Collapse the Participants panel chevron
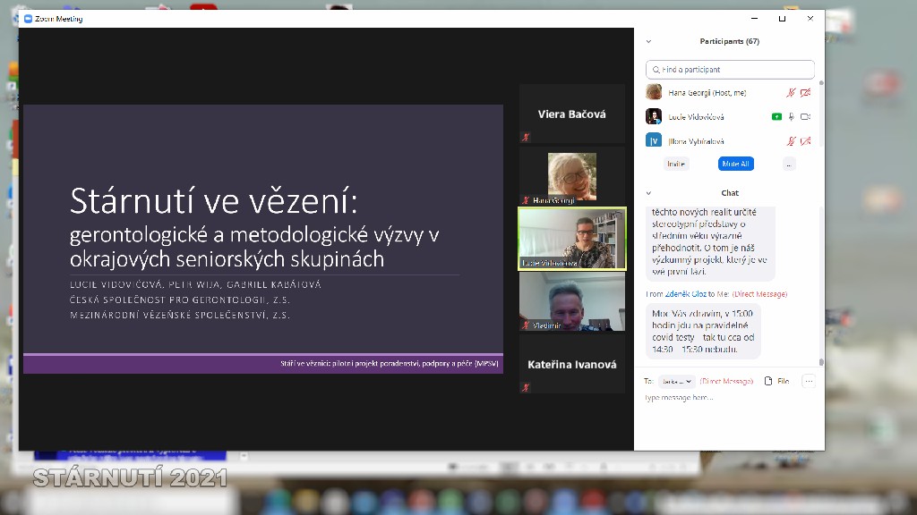The image size is (917, 515). (x=648, y=41)
